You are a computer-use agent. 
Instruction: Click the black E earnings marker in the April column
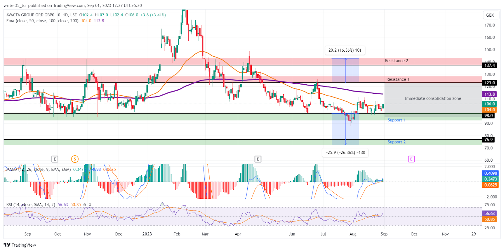coord(258,159)
